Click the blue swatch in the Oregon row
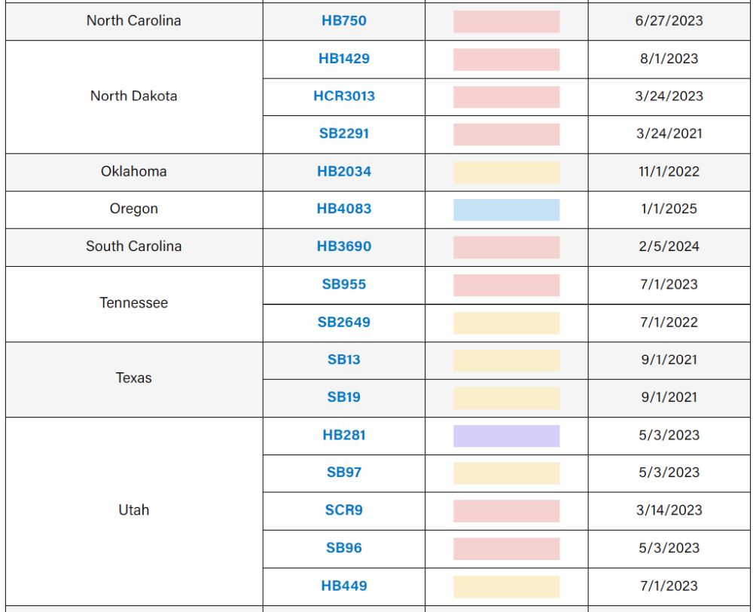 coord(506,210)
